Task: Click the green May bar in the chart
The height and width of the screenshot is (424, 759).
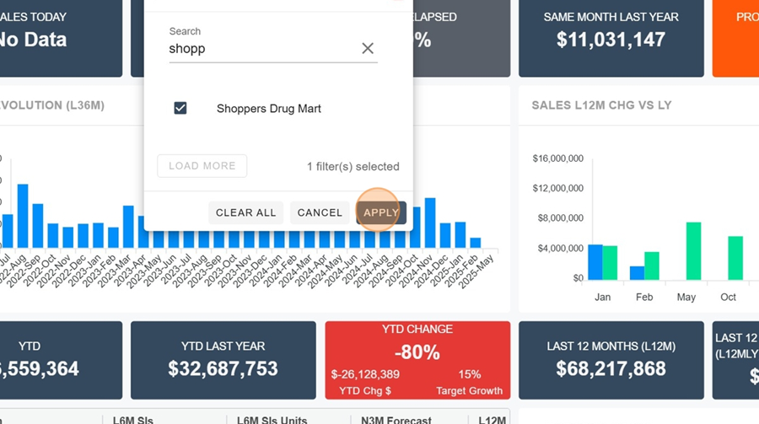Action: [694, 250]
